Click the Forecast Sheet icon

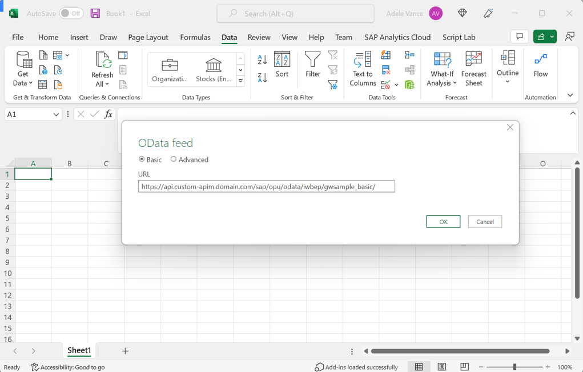pyautogui.click(x=473, y=69)
